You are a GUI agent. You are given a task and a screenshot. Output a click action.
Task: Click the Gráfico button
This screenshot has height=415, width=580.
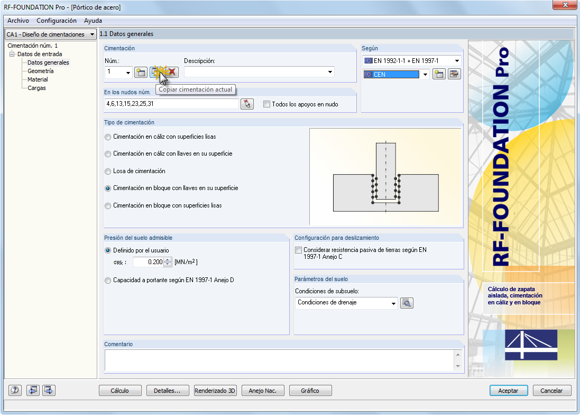(310, 391)
